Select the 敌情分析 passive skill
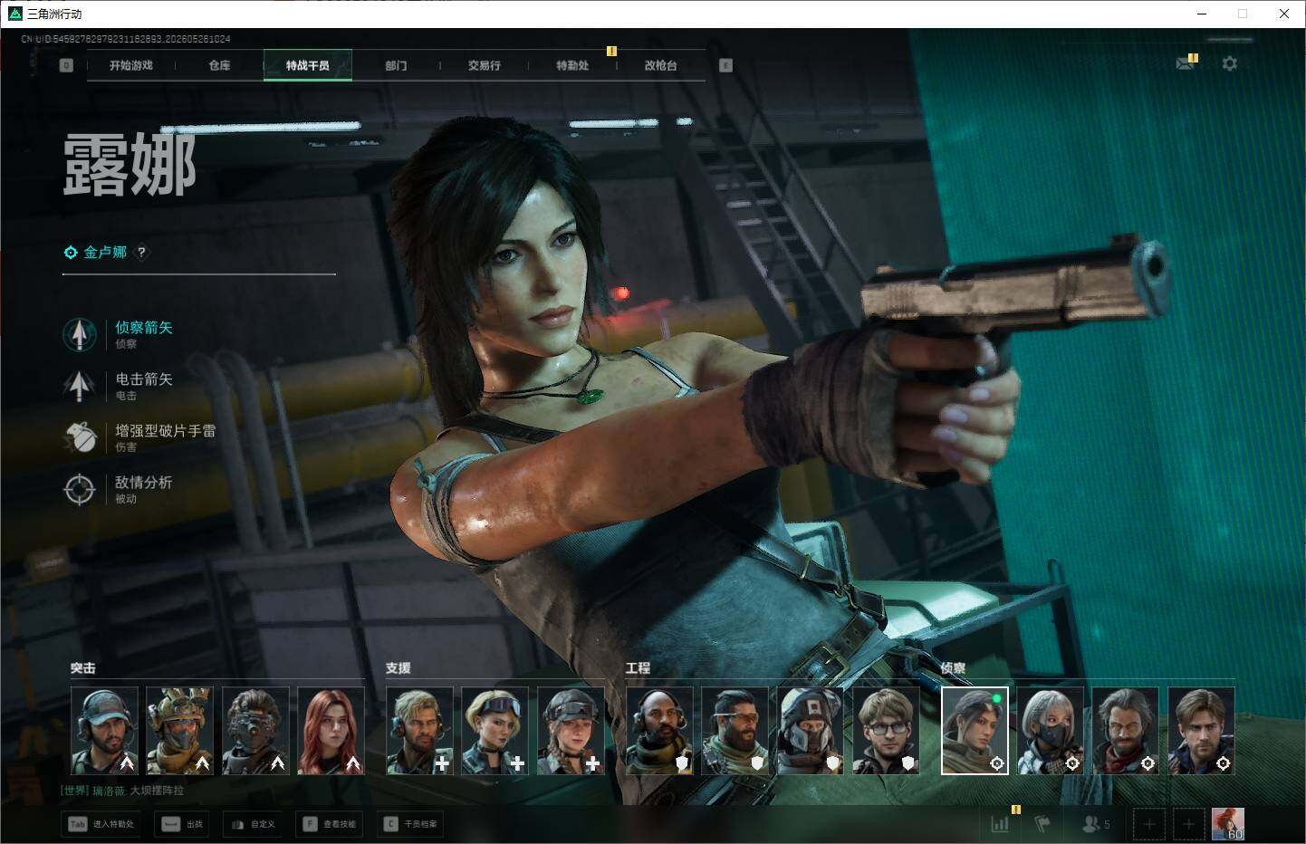The height and width of the screenshot is (844, 1306). pyautogui.click(x=119, y=489)
